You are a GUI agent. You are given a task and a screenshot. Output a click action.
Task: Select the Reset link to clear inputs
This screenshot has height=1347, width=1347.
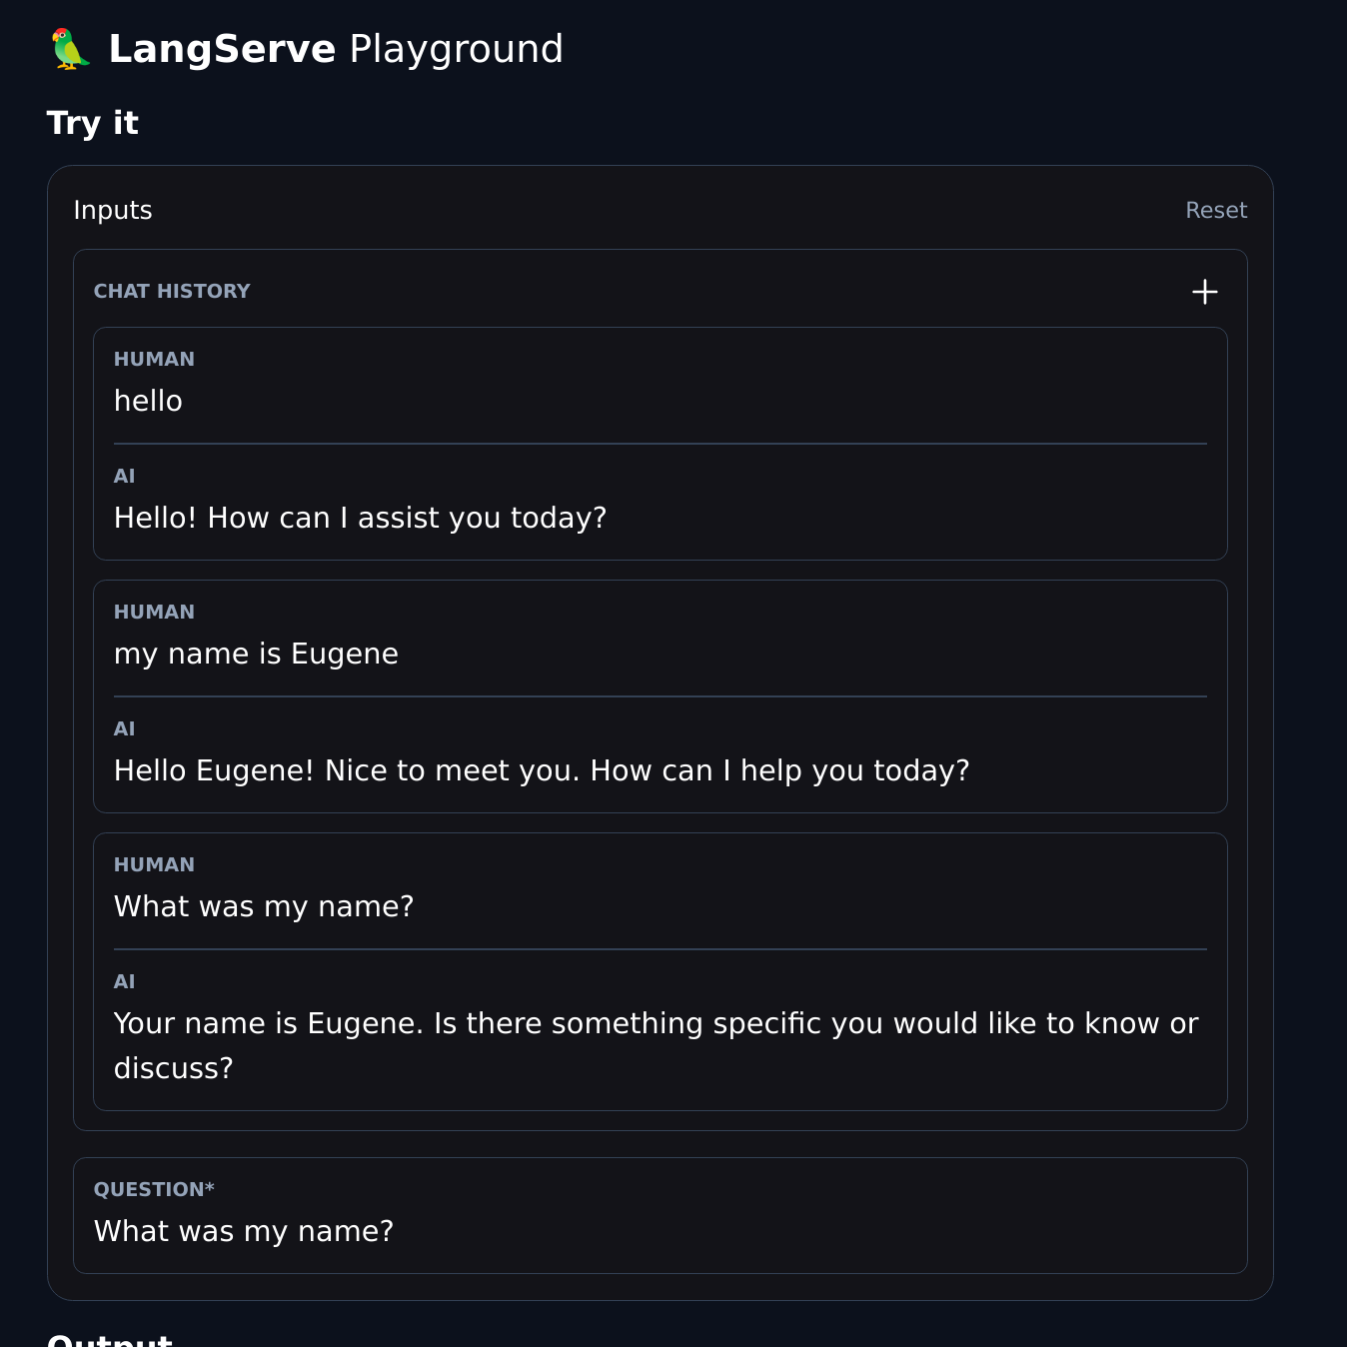(1215, 210)
